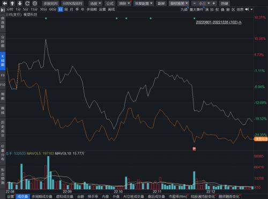Switch to 月 monthly period
The height and width of the screenshot is (199, 268).
tap(71, 9)
